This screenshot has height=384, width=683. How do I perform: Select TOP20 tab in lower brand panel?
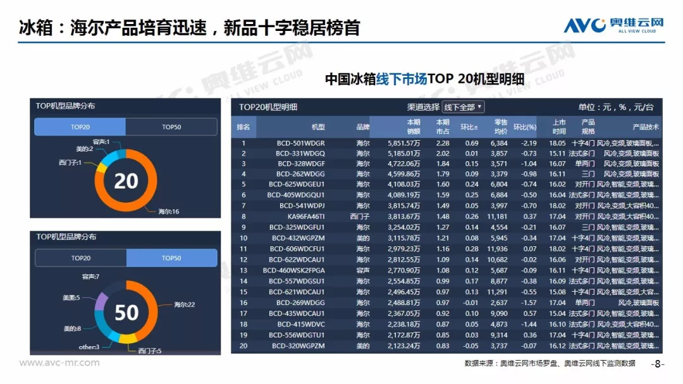tap(81, 258)
